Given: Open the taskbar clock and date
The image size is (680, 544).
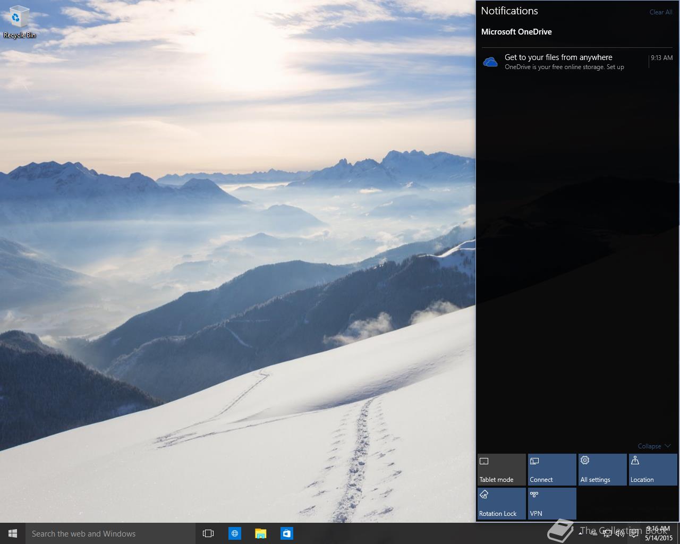Looking at the screenshot, I should 658,533.
